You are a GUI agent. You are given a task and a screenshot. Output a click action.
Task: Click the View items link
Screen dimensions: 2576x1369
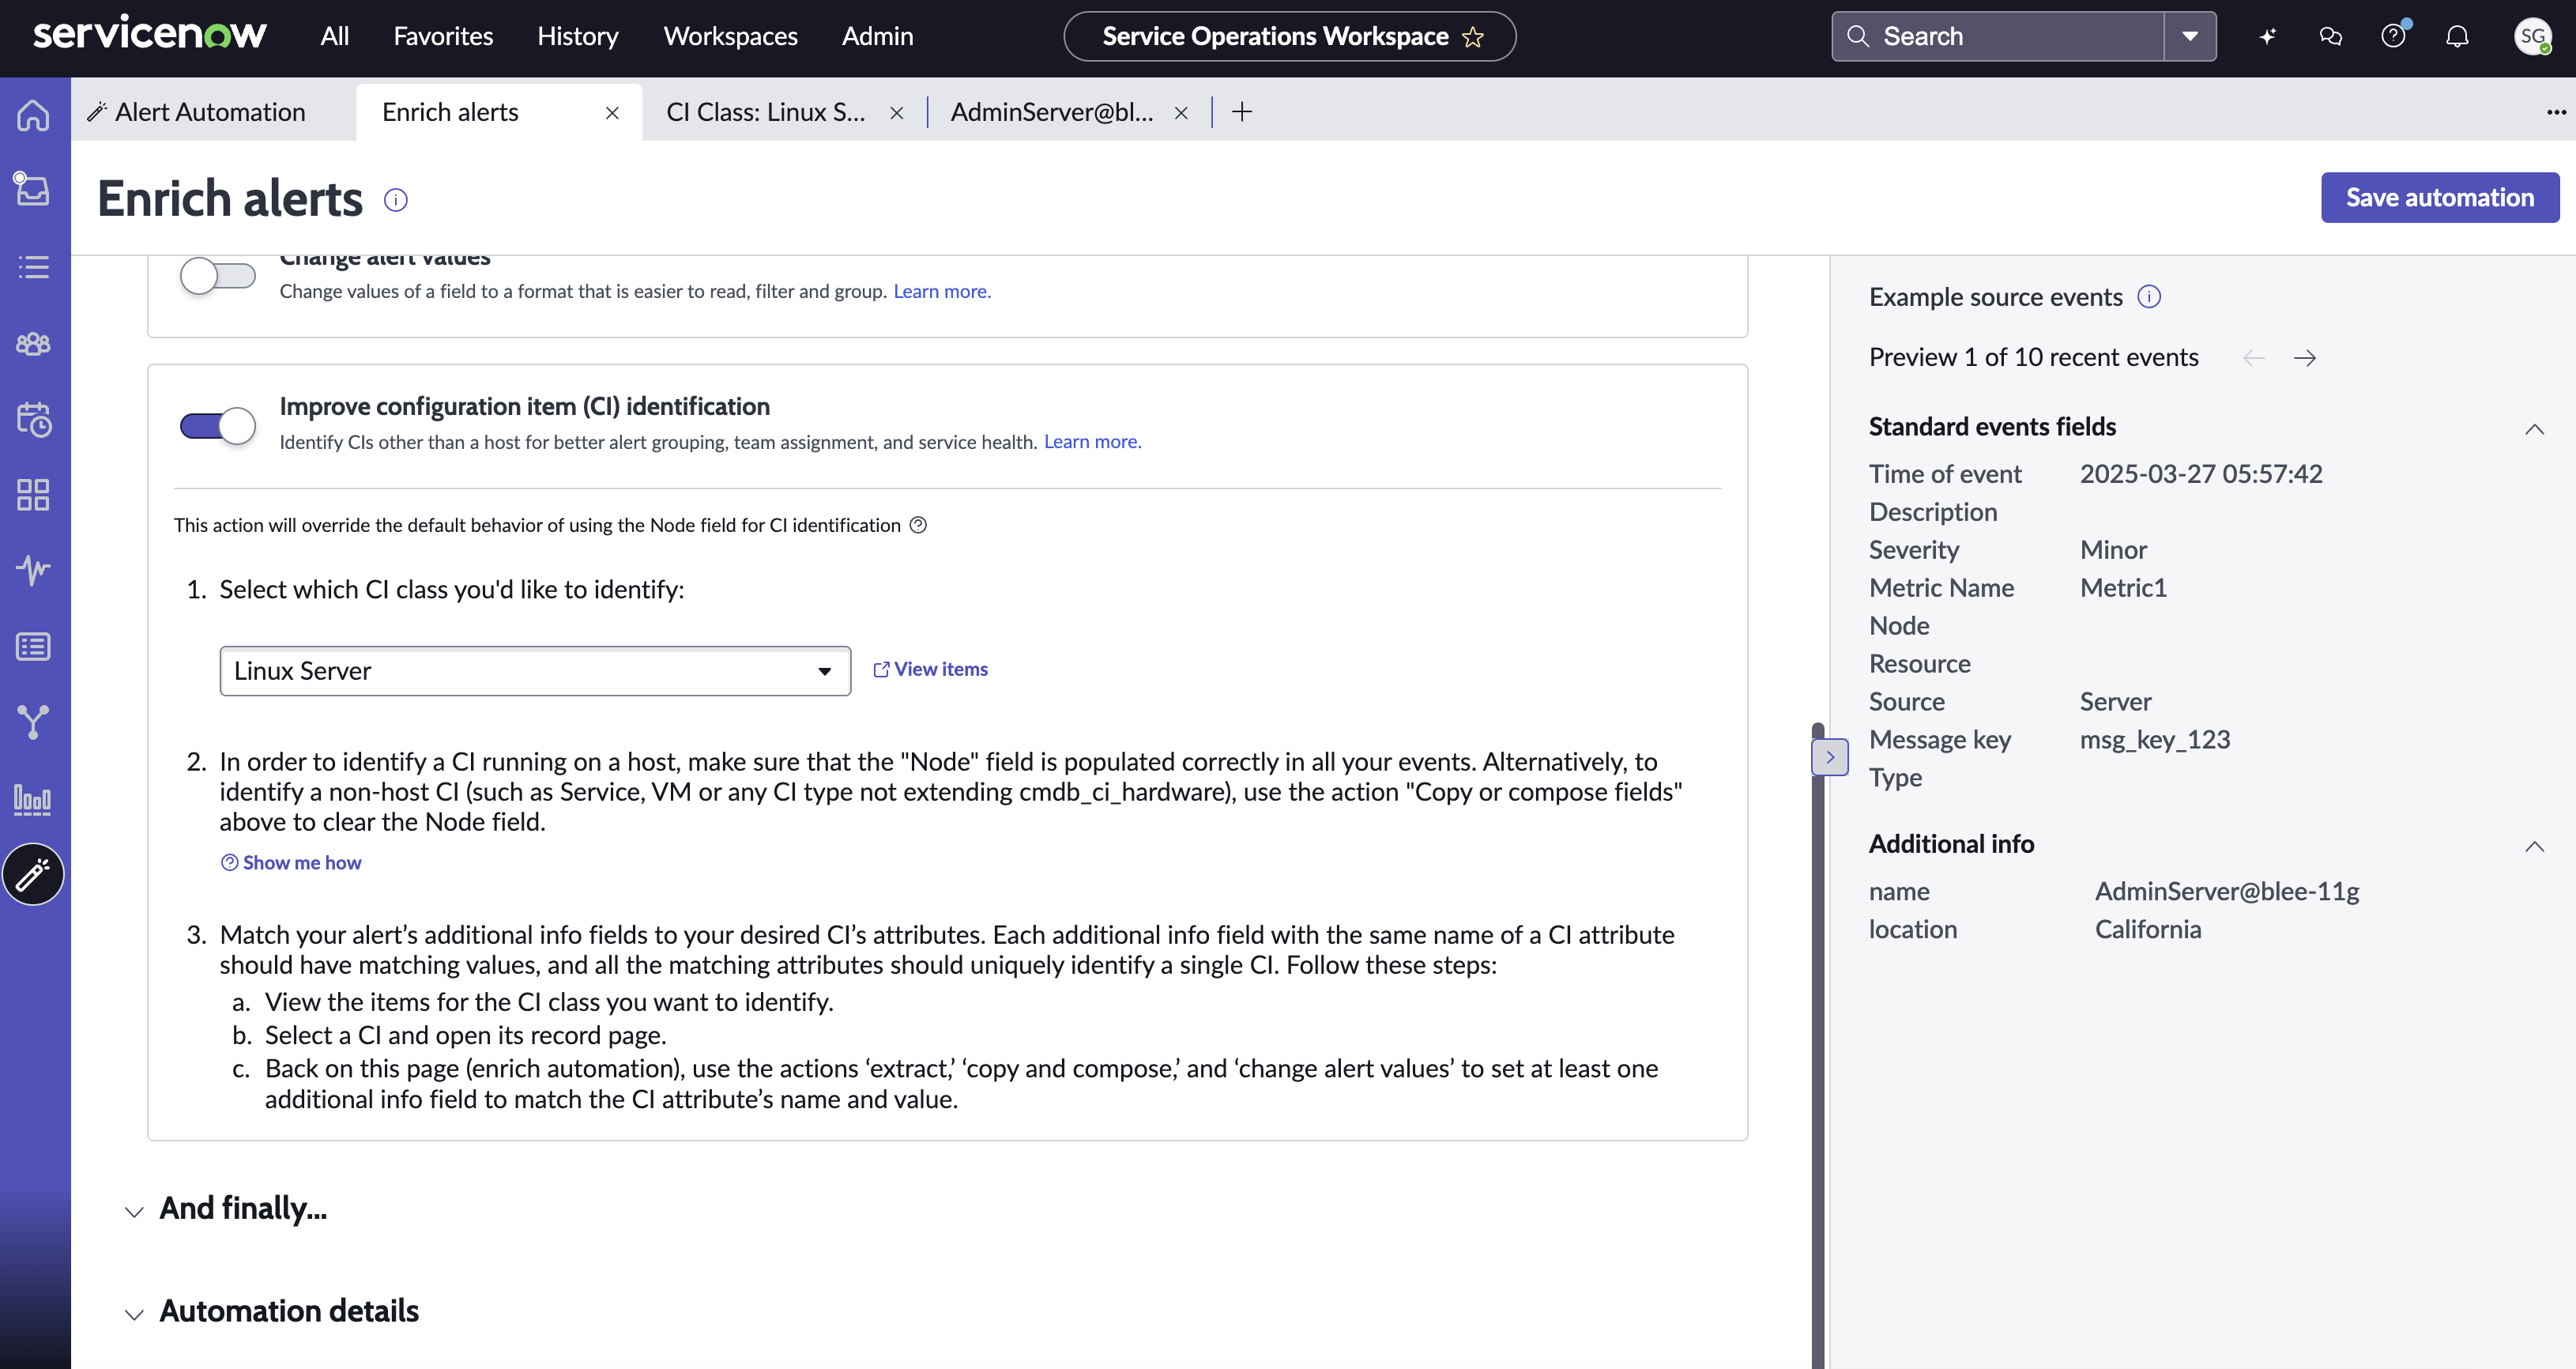(930, 669)
